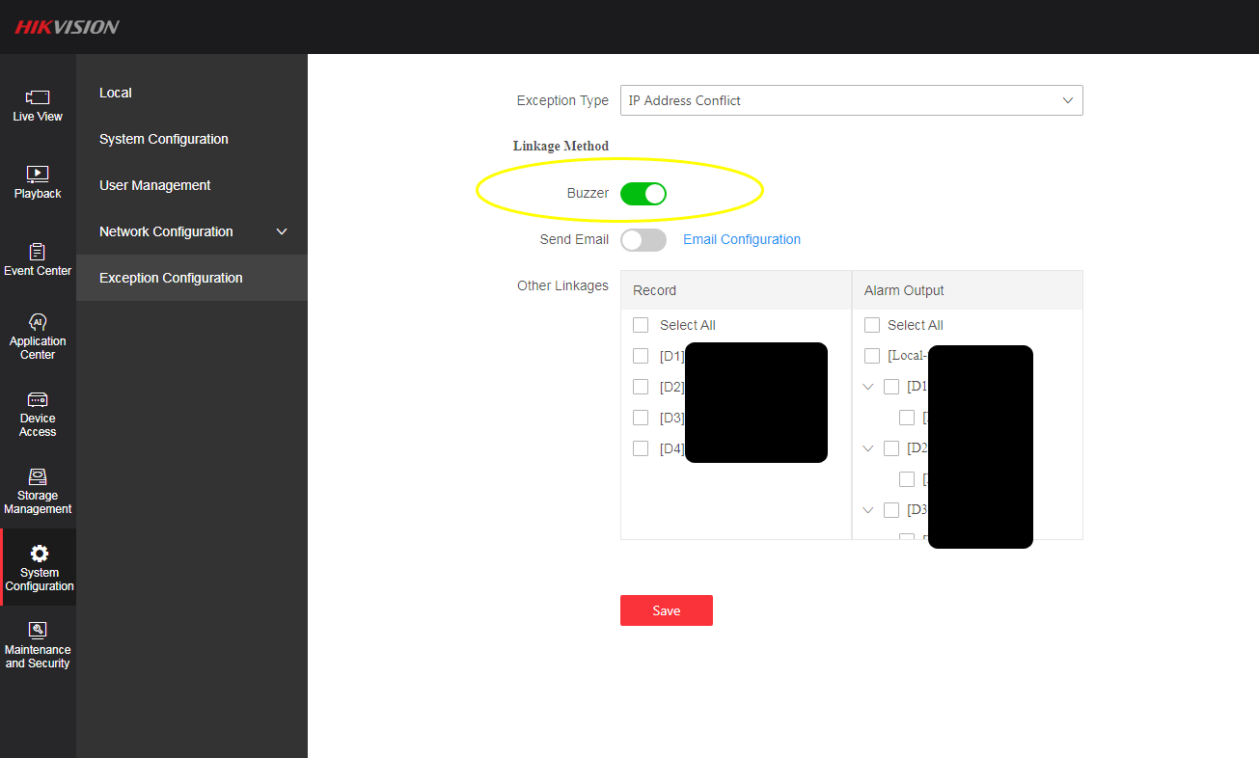
Task: Open the Event Center icon
Action: [38, 252]
